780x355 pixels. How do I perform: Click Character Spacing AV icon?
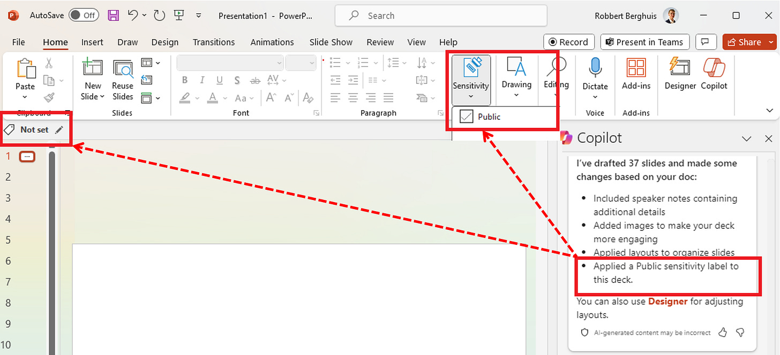pyautogui.click(x=273, y=80)
